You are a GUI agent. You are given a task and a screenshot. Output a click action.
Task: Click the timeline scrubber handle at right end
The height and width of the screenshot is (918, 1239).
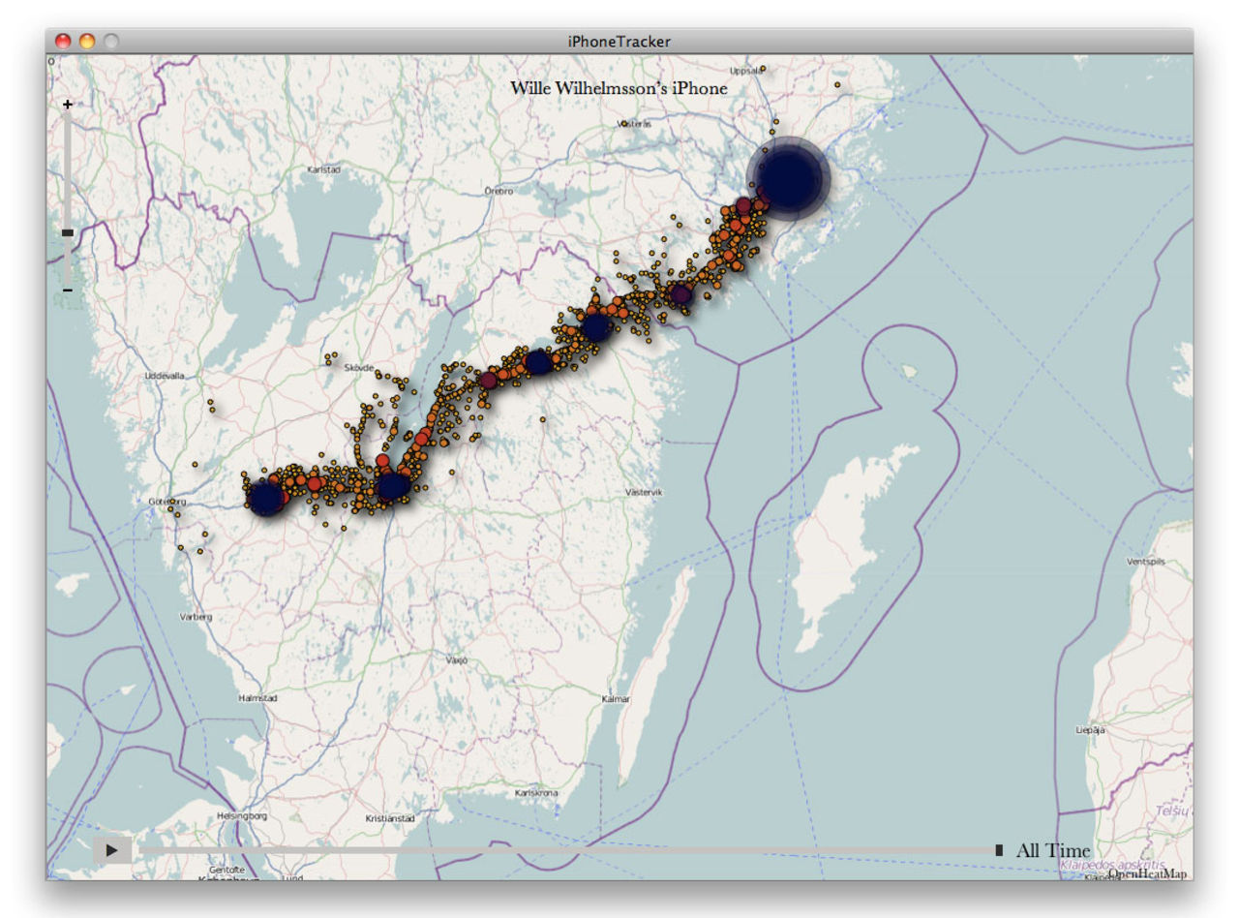(x=998, y=850)
